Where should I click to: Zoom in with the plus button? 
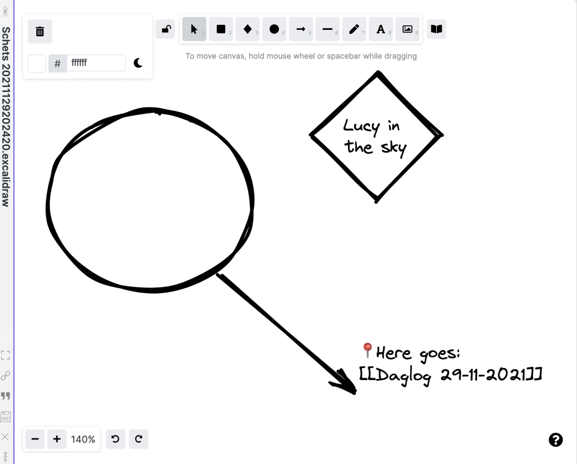pyautogui.click(x=57, y=439)
